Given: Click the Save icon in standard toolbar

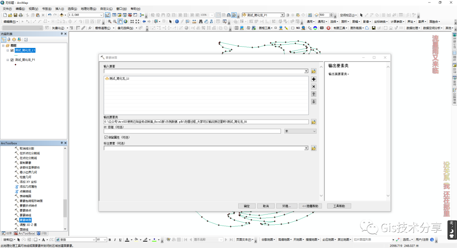Looking at the screenshot, I should (x=15, y=15).
